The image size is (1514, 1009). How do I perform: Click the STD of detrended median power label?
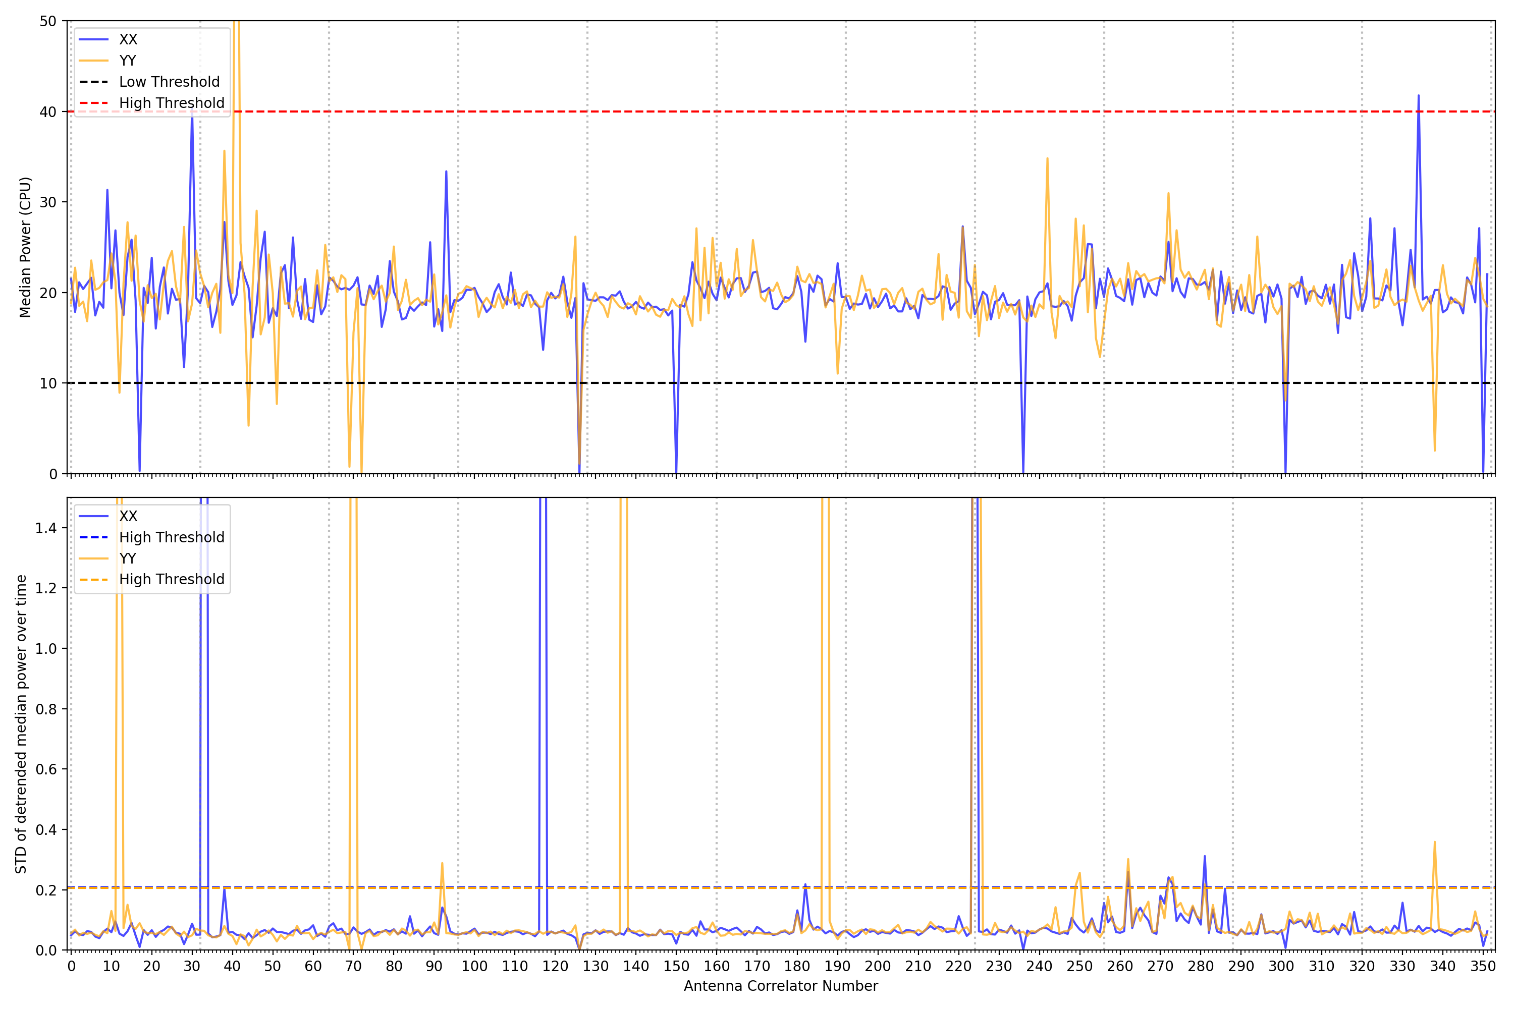[21, 724]
